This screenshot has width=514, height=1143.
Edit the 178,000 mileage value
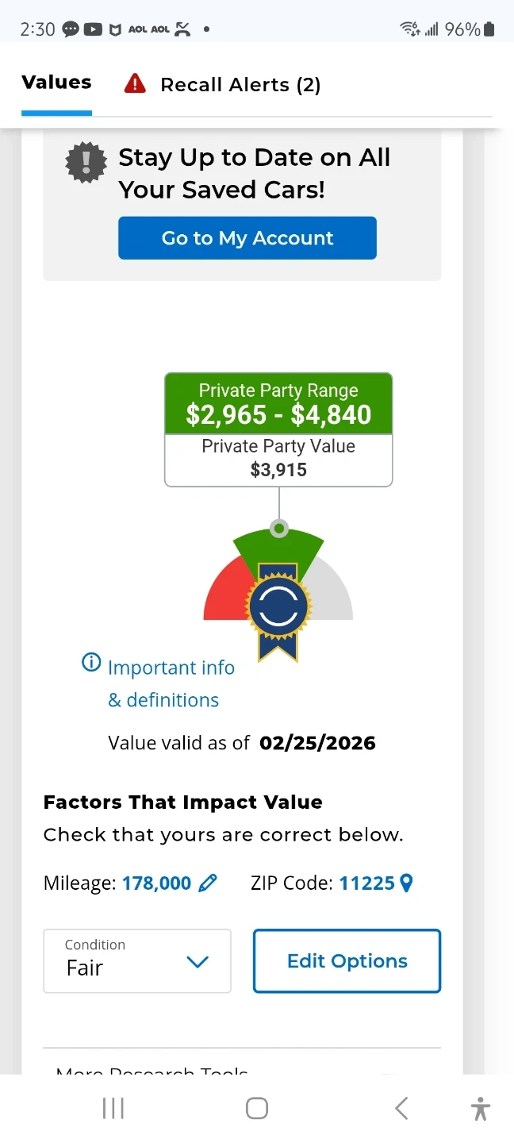(156, 883)
